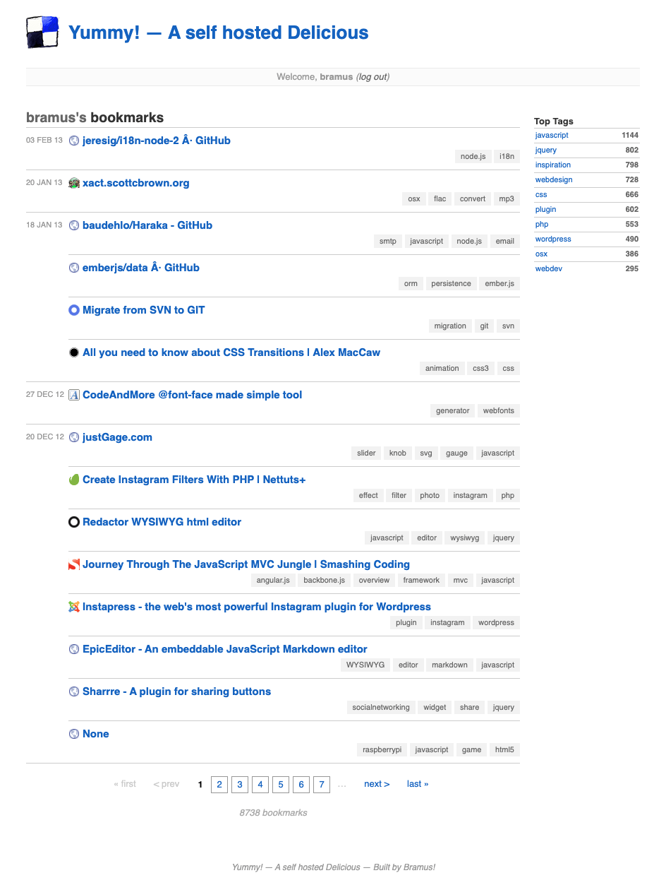The width and height of the screenshot is (654, 885).
Task: Log out of the bramus account
Action: (373, 77)
